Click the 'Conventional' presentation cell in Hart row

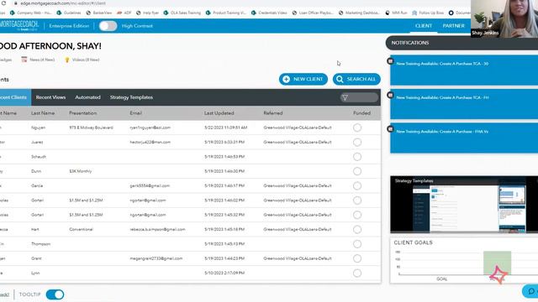81,229
